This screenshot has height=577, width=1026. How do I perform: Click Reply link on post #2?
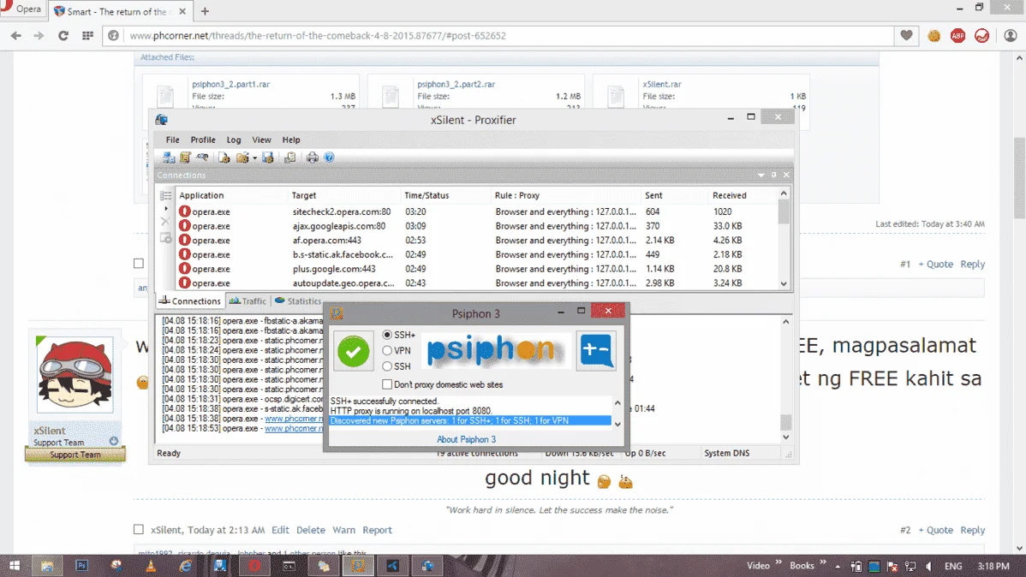(x=972, y=530)
